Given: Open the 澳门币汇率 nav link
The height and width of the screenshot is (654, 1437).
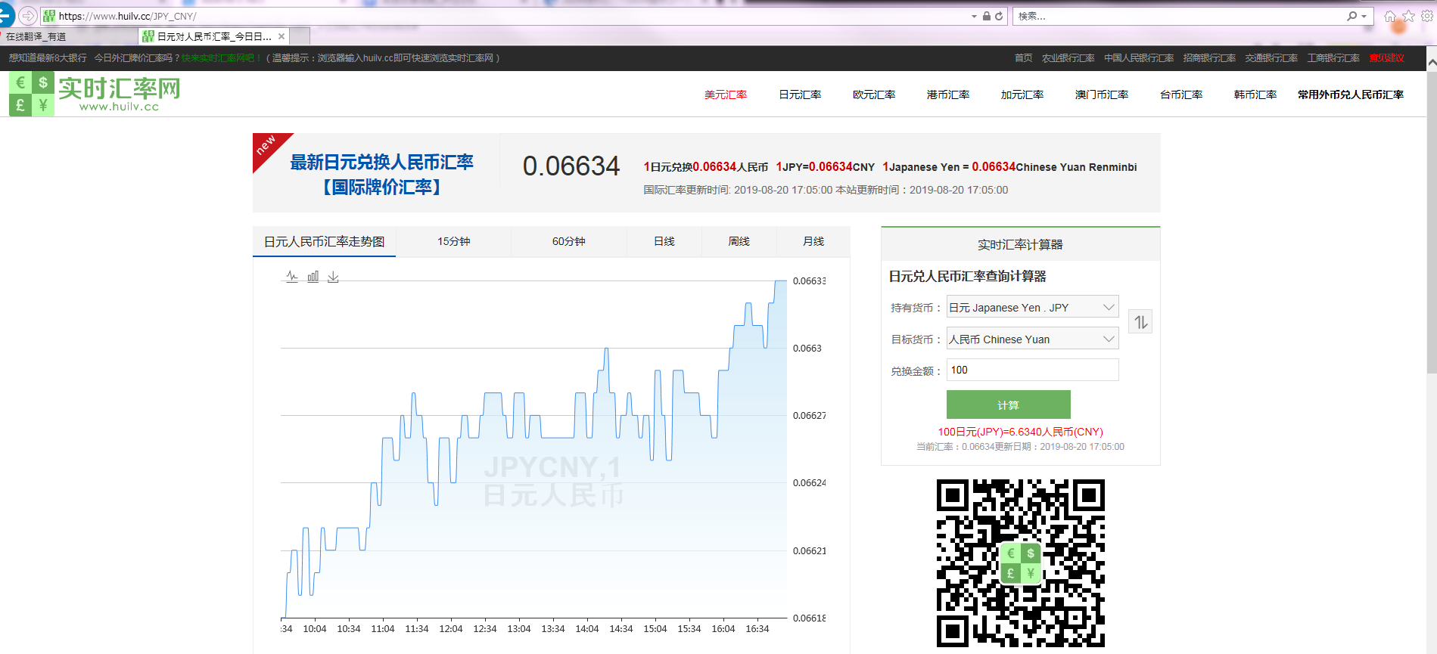Looking at the screenshot, I should [x=1102, y=95].
